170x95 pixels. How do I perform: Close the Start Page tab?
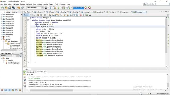[33, 12]
